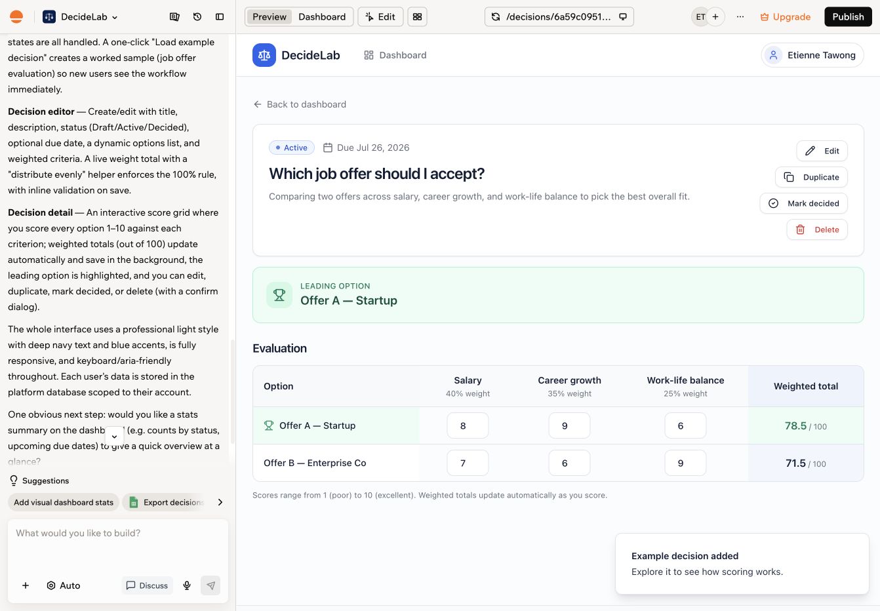Click the Career growth score for Offer A
Viewport: 880px width, 611px height.
click(569, 425)
